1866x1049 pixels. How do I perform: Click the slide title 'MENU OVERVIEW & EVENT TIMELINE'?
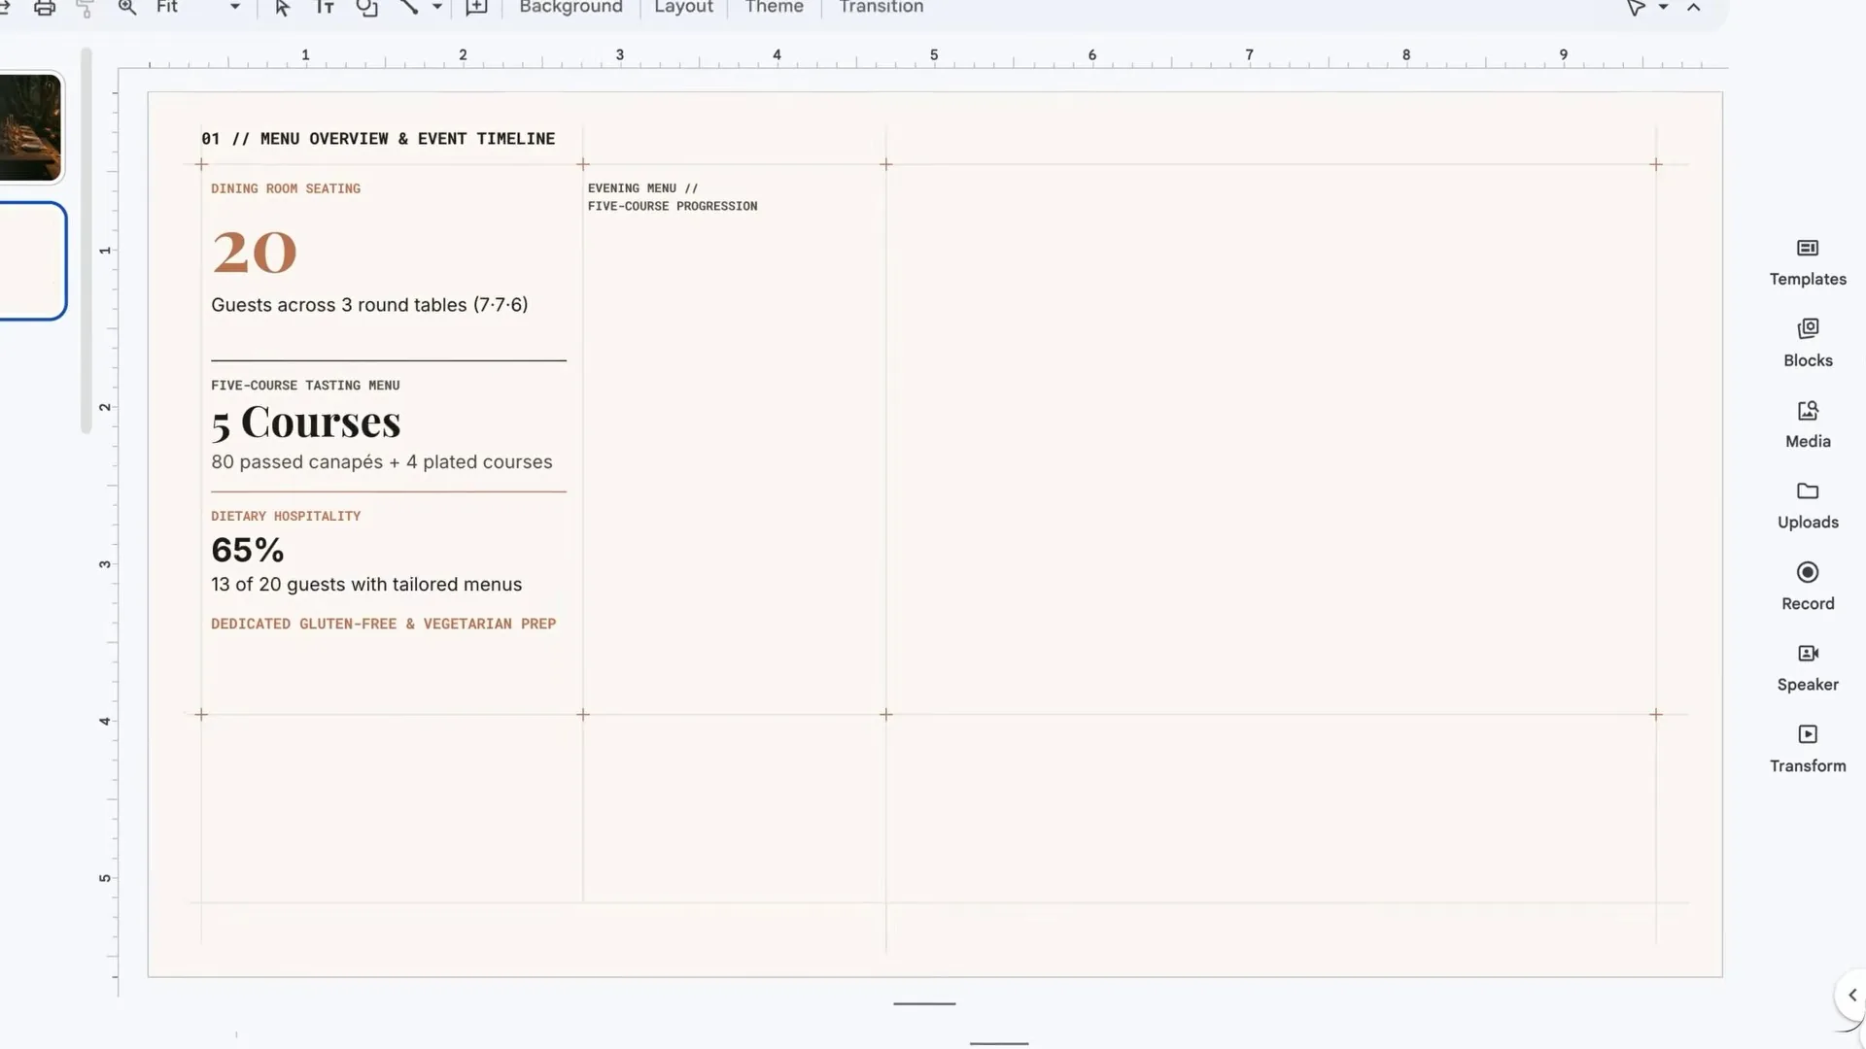coord(407,139)
